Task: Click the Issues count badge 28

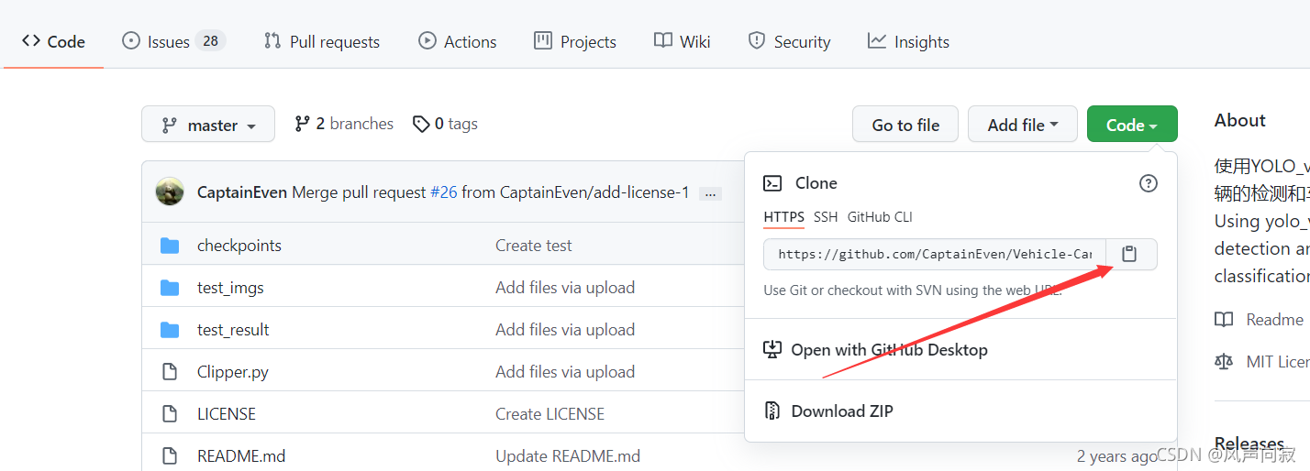Action: tap(210, 41)
